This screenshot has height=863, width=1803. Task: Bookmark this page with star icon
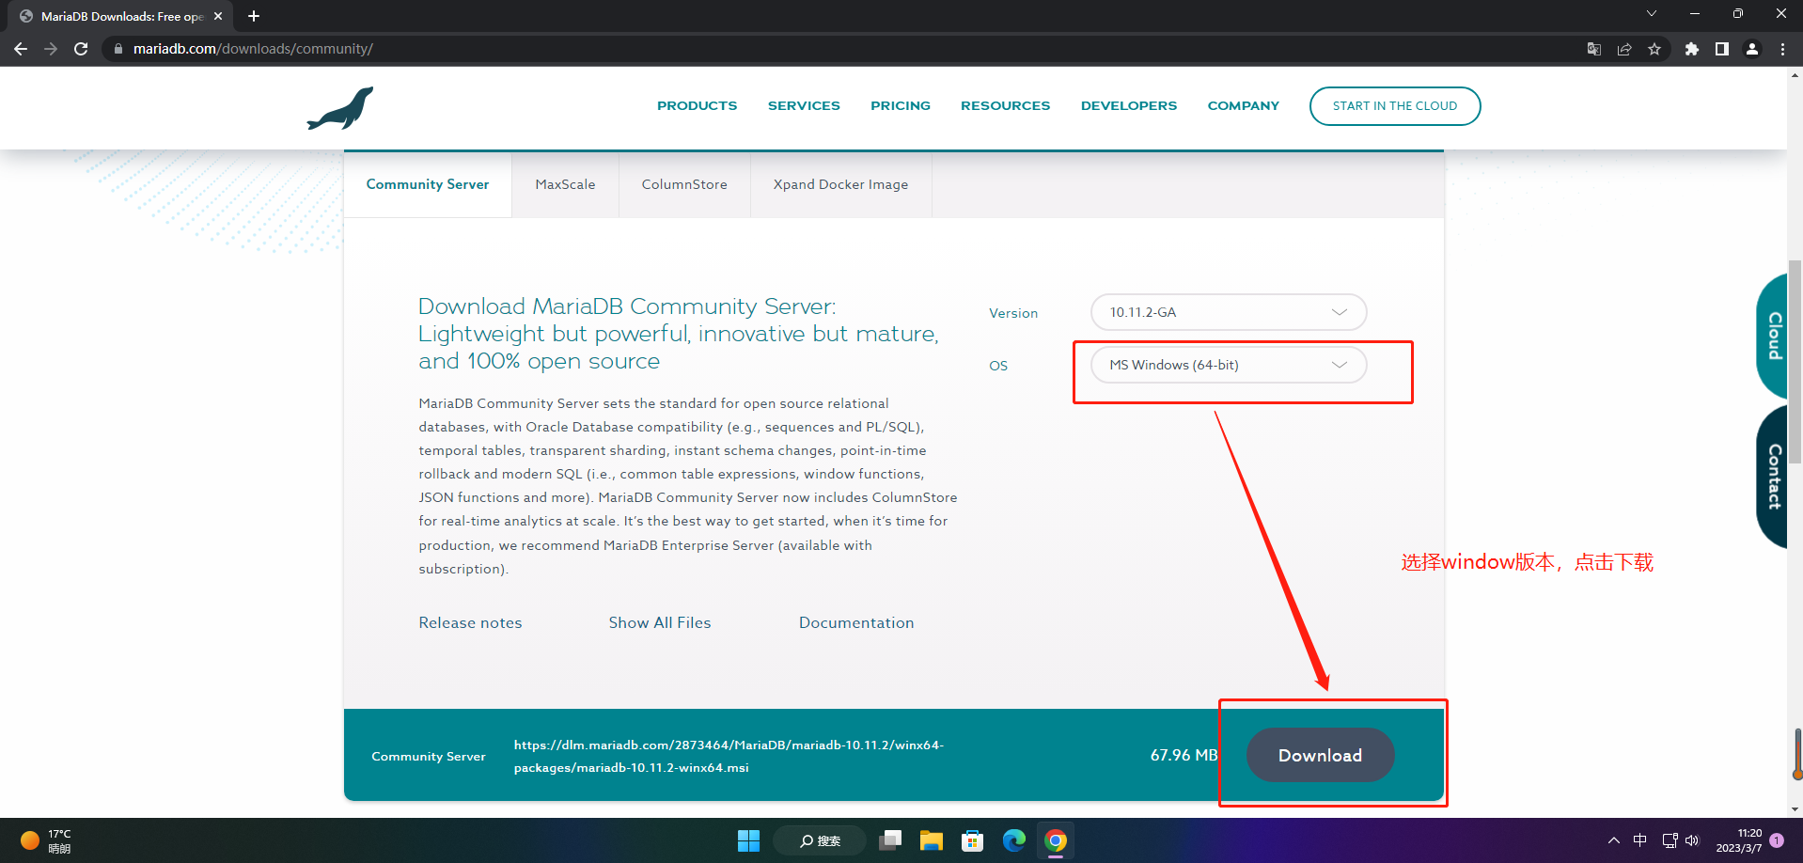pos(1654,49)
